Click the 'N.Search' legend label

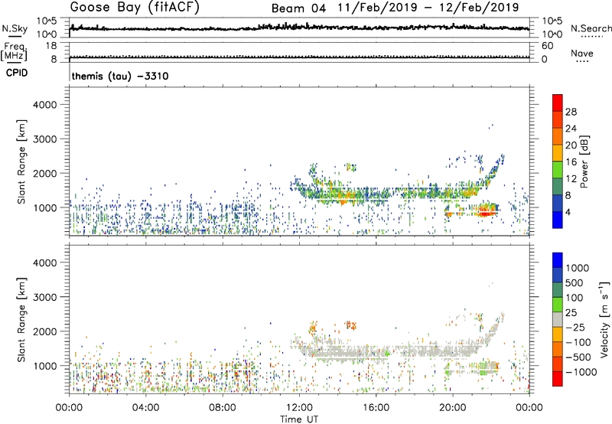591,28
